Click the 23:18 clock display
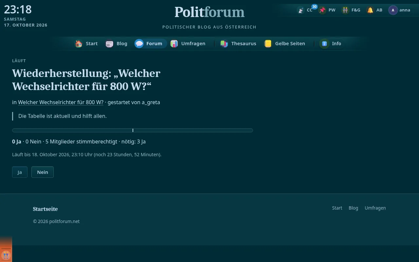This screenshot has width=419, height=262. 18,9
